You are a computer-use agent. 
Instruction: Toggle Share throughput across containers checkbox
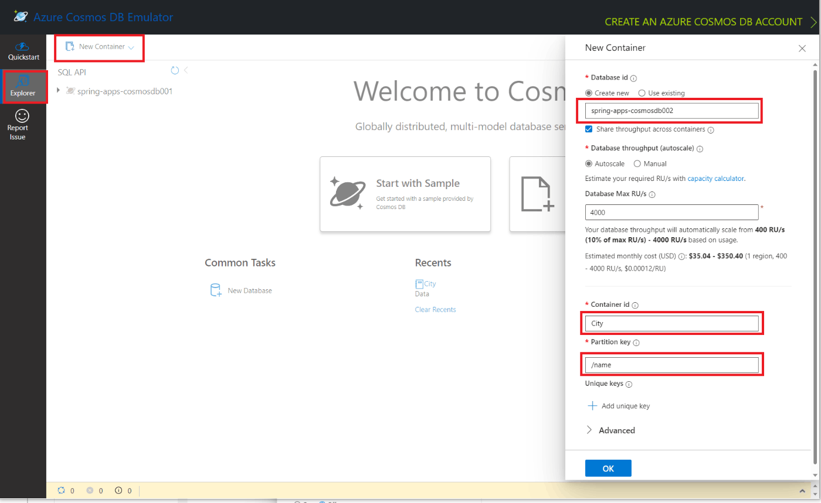(x=589, y=129)
